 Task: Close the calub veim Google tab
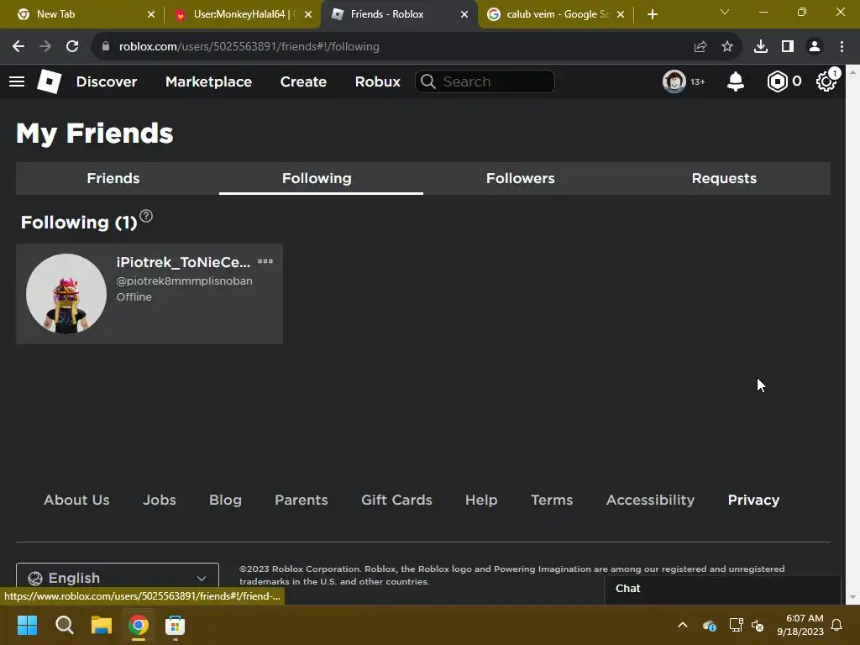[x=621, y=14]
